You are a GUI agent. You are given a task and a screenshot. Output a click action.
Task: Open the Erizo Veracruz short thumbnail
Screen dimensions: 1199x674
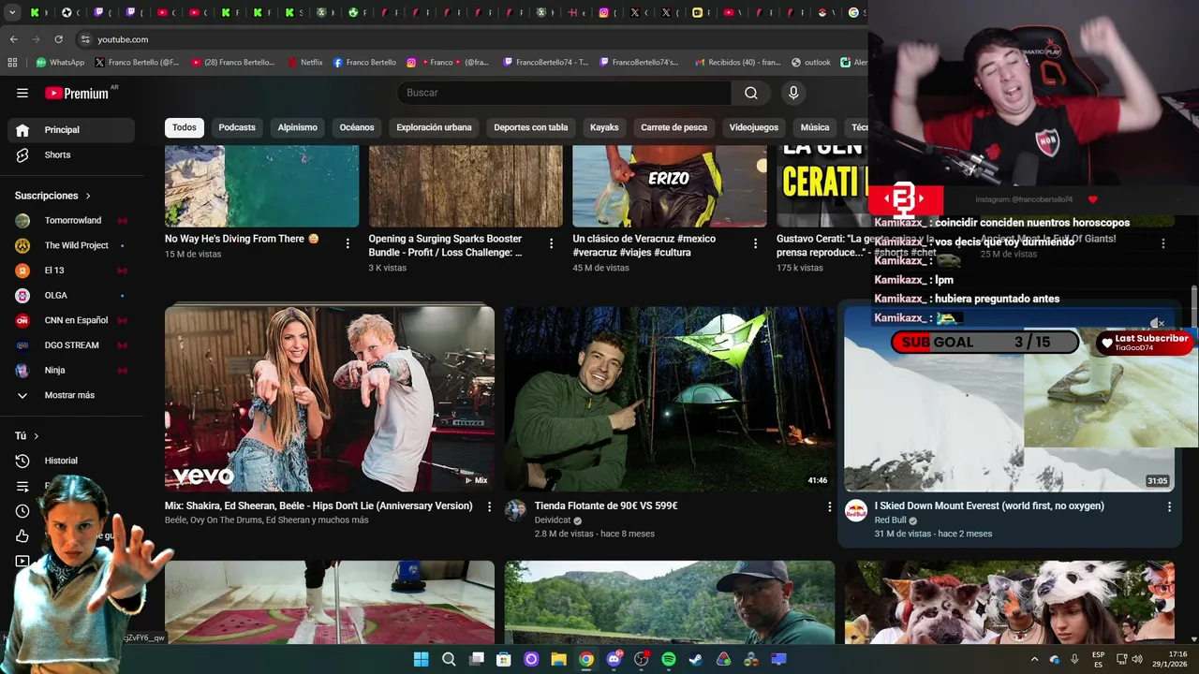point(670,186)
